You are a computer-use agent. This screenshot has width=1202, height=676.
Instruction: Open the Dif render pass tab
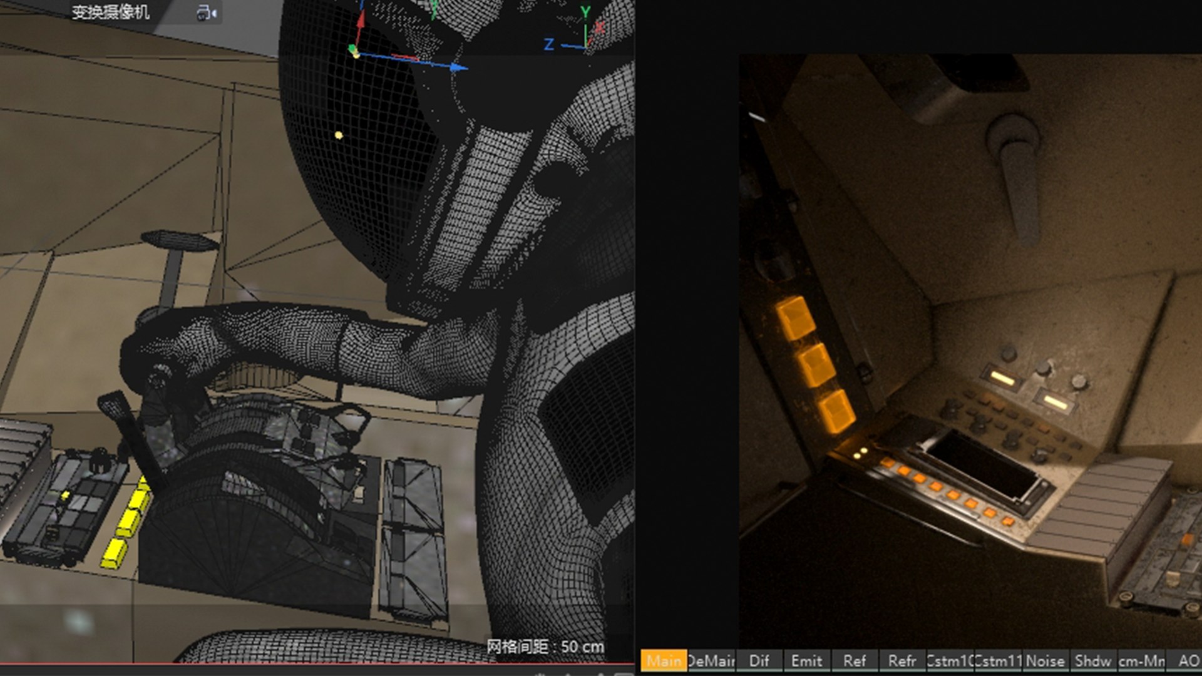(759, 661)
